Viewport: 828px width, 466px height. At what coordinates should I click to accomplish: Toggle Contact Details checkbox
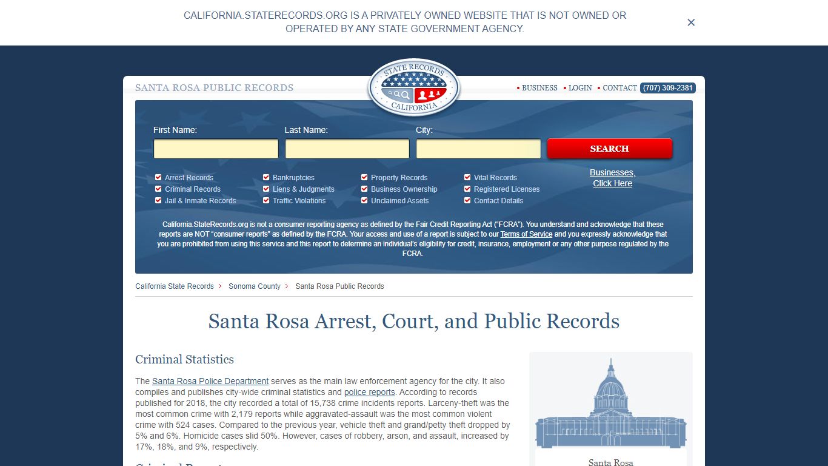tap(467, 200)
